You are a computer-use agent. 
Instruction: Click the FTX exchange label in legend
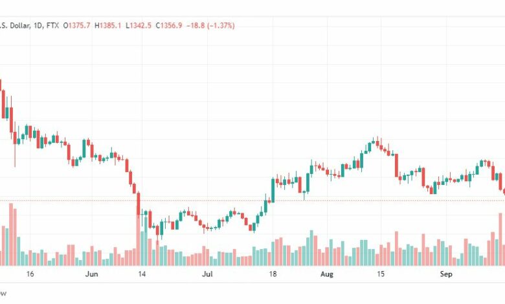pyautogui.click(x=52, y=25)
